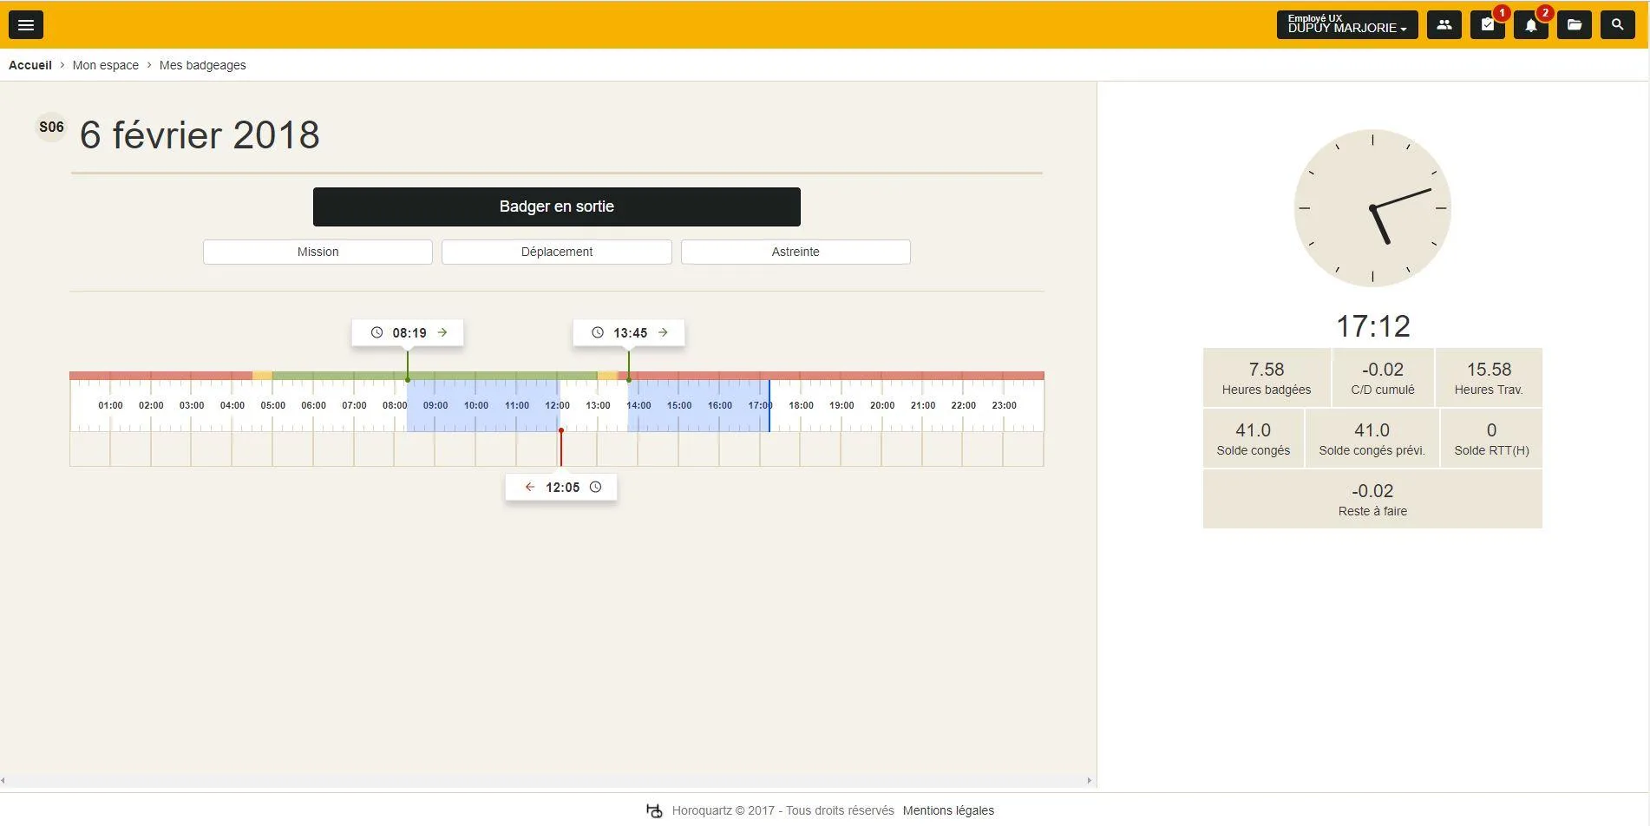This screenshot has height=826, width=1650.
Task: Select the Déplacement button
Action: point(557,252)
